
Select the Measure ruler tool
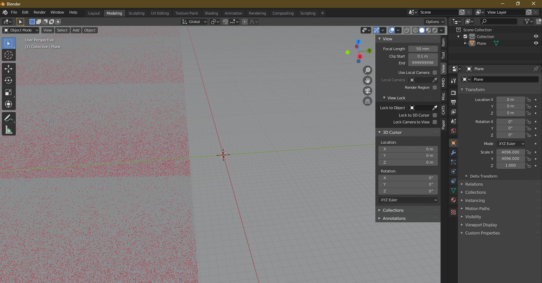pyautogui.click(x=9, y=130)
